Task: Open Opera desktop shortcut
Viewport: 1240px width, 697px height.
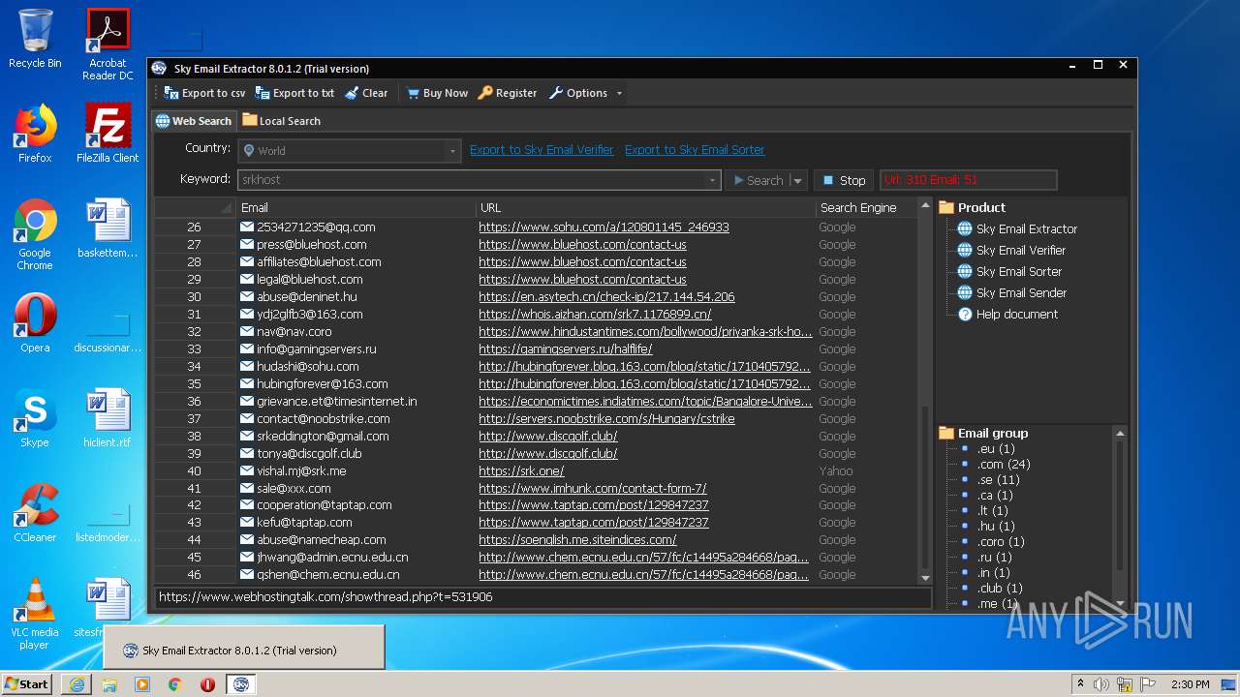Action: [35, 323]
